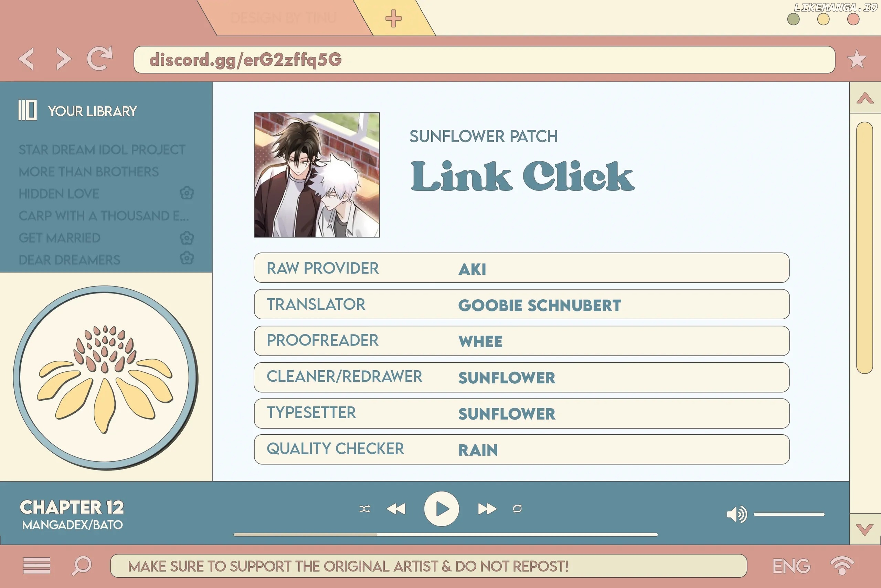The width and height of the screenshot is (881, 588).
Task: Click the flower icon beside Get Married
Action: click(x=187, y=238)
